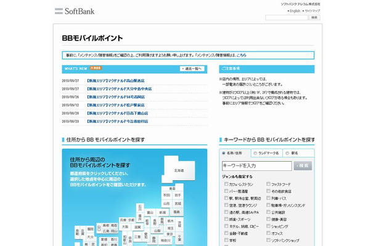Screen dimensions: 376x246
Task: Select 青森 prefecture on the map
Action: 172,188
